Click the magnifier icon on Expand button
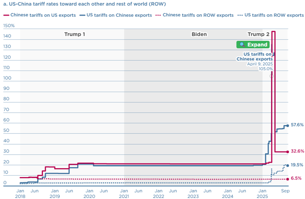Viewport: 305px width, 199px height. point(242,45)
